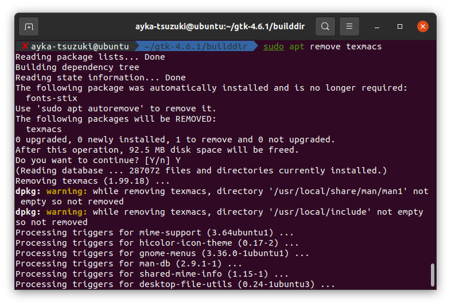Click the window title 'ayka-tsuzuki@ubuntu:~/gtk-4.6.1/builddir'
451x306 pixels.
(220, 26)
